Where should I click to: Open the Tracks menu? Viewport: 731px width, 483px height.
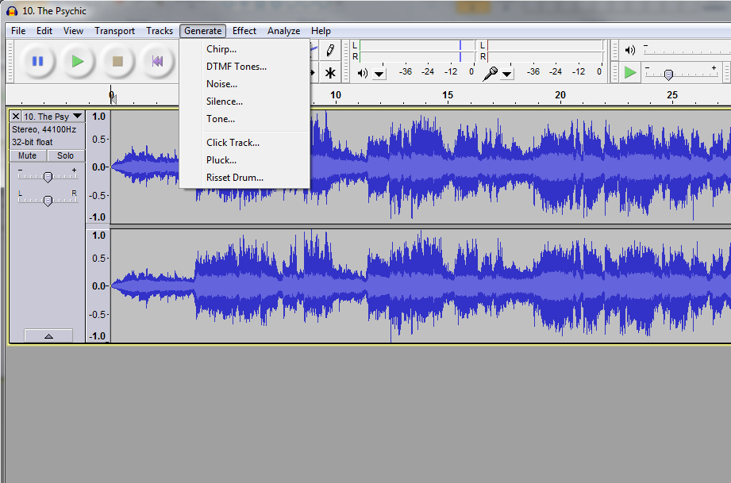pos(160,31)
